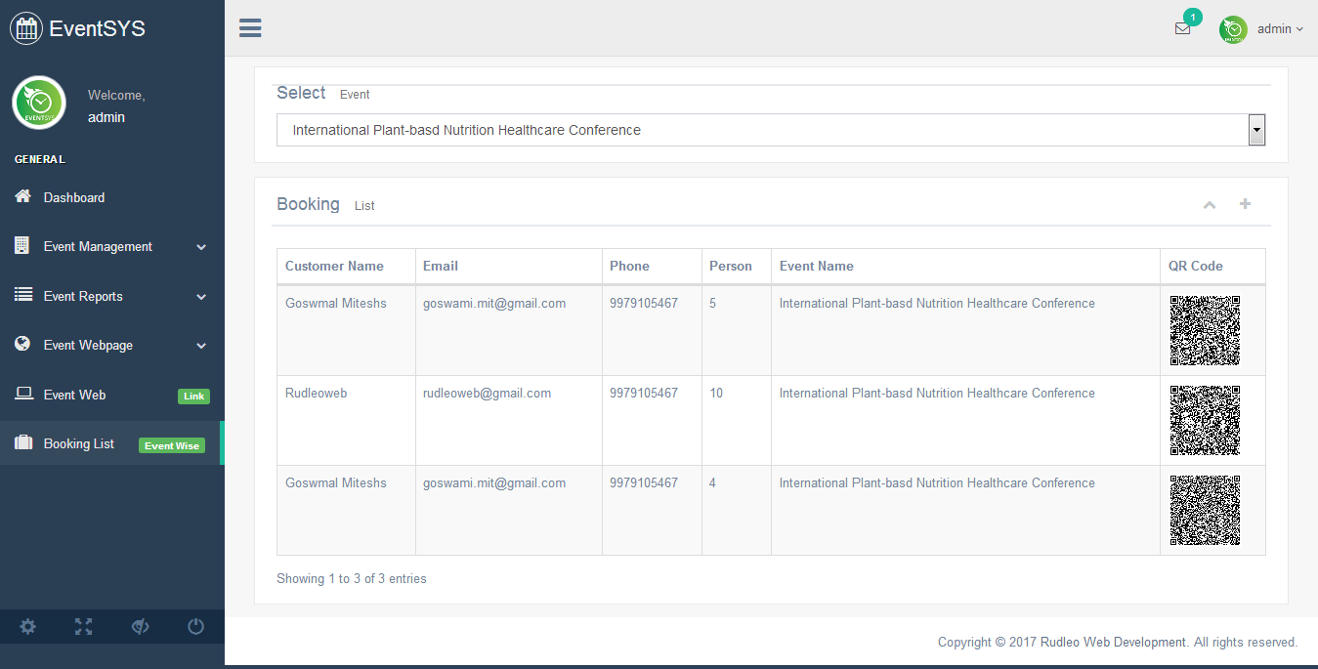Enter fullscreen via the expand arrows icon

click(x=84, y=627)
